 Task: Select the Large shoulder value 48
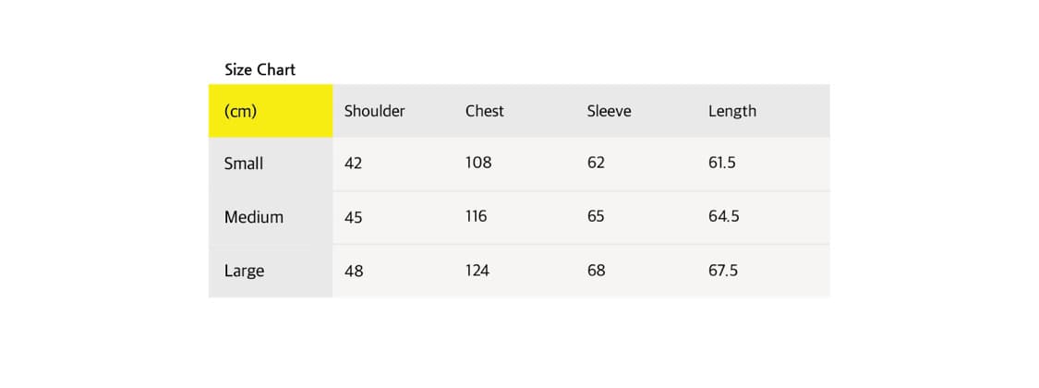pos(353,271)
